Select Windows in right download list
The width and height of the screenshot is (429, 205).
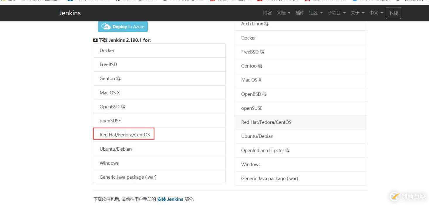(301, 164)
